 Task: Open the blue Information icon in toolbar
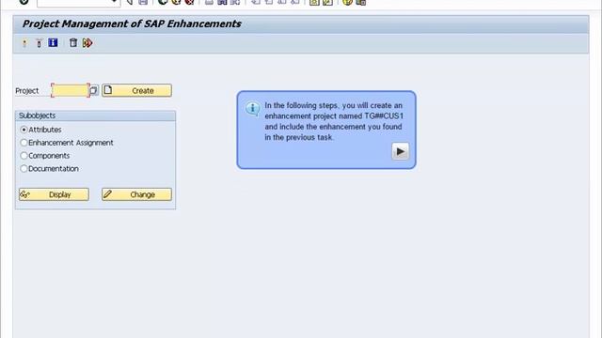(x=53, y=42)
